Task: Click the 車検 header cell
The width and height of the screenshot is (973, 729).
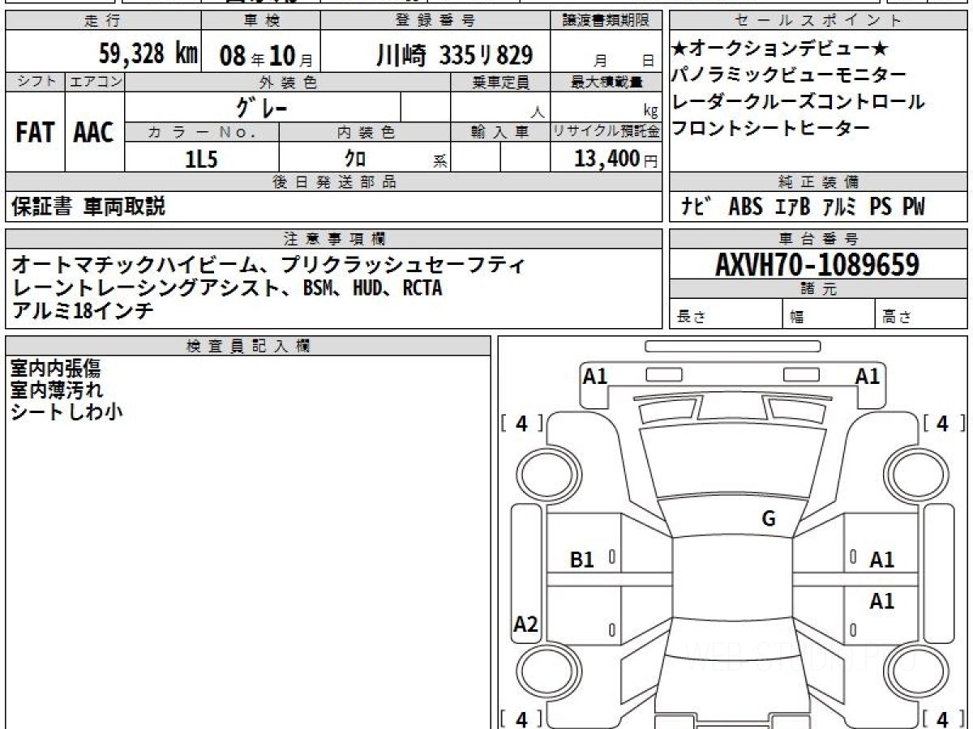Action: [260, 21]
